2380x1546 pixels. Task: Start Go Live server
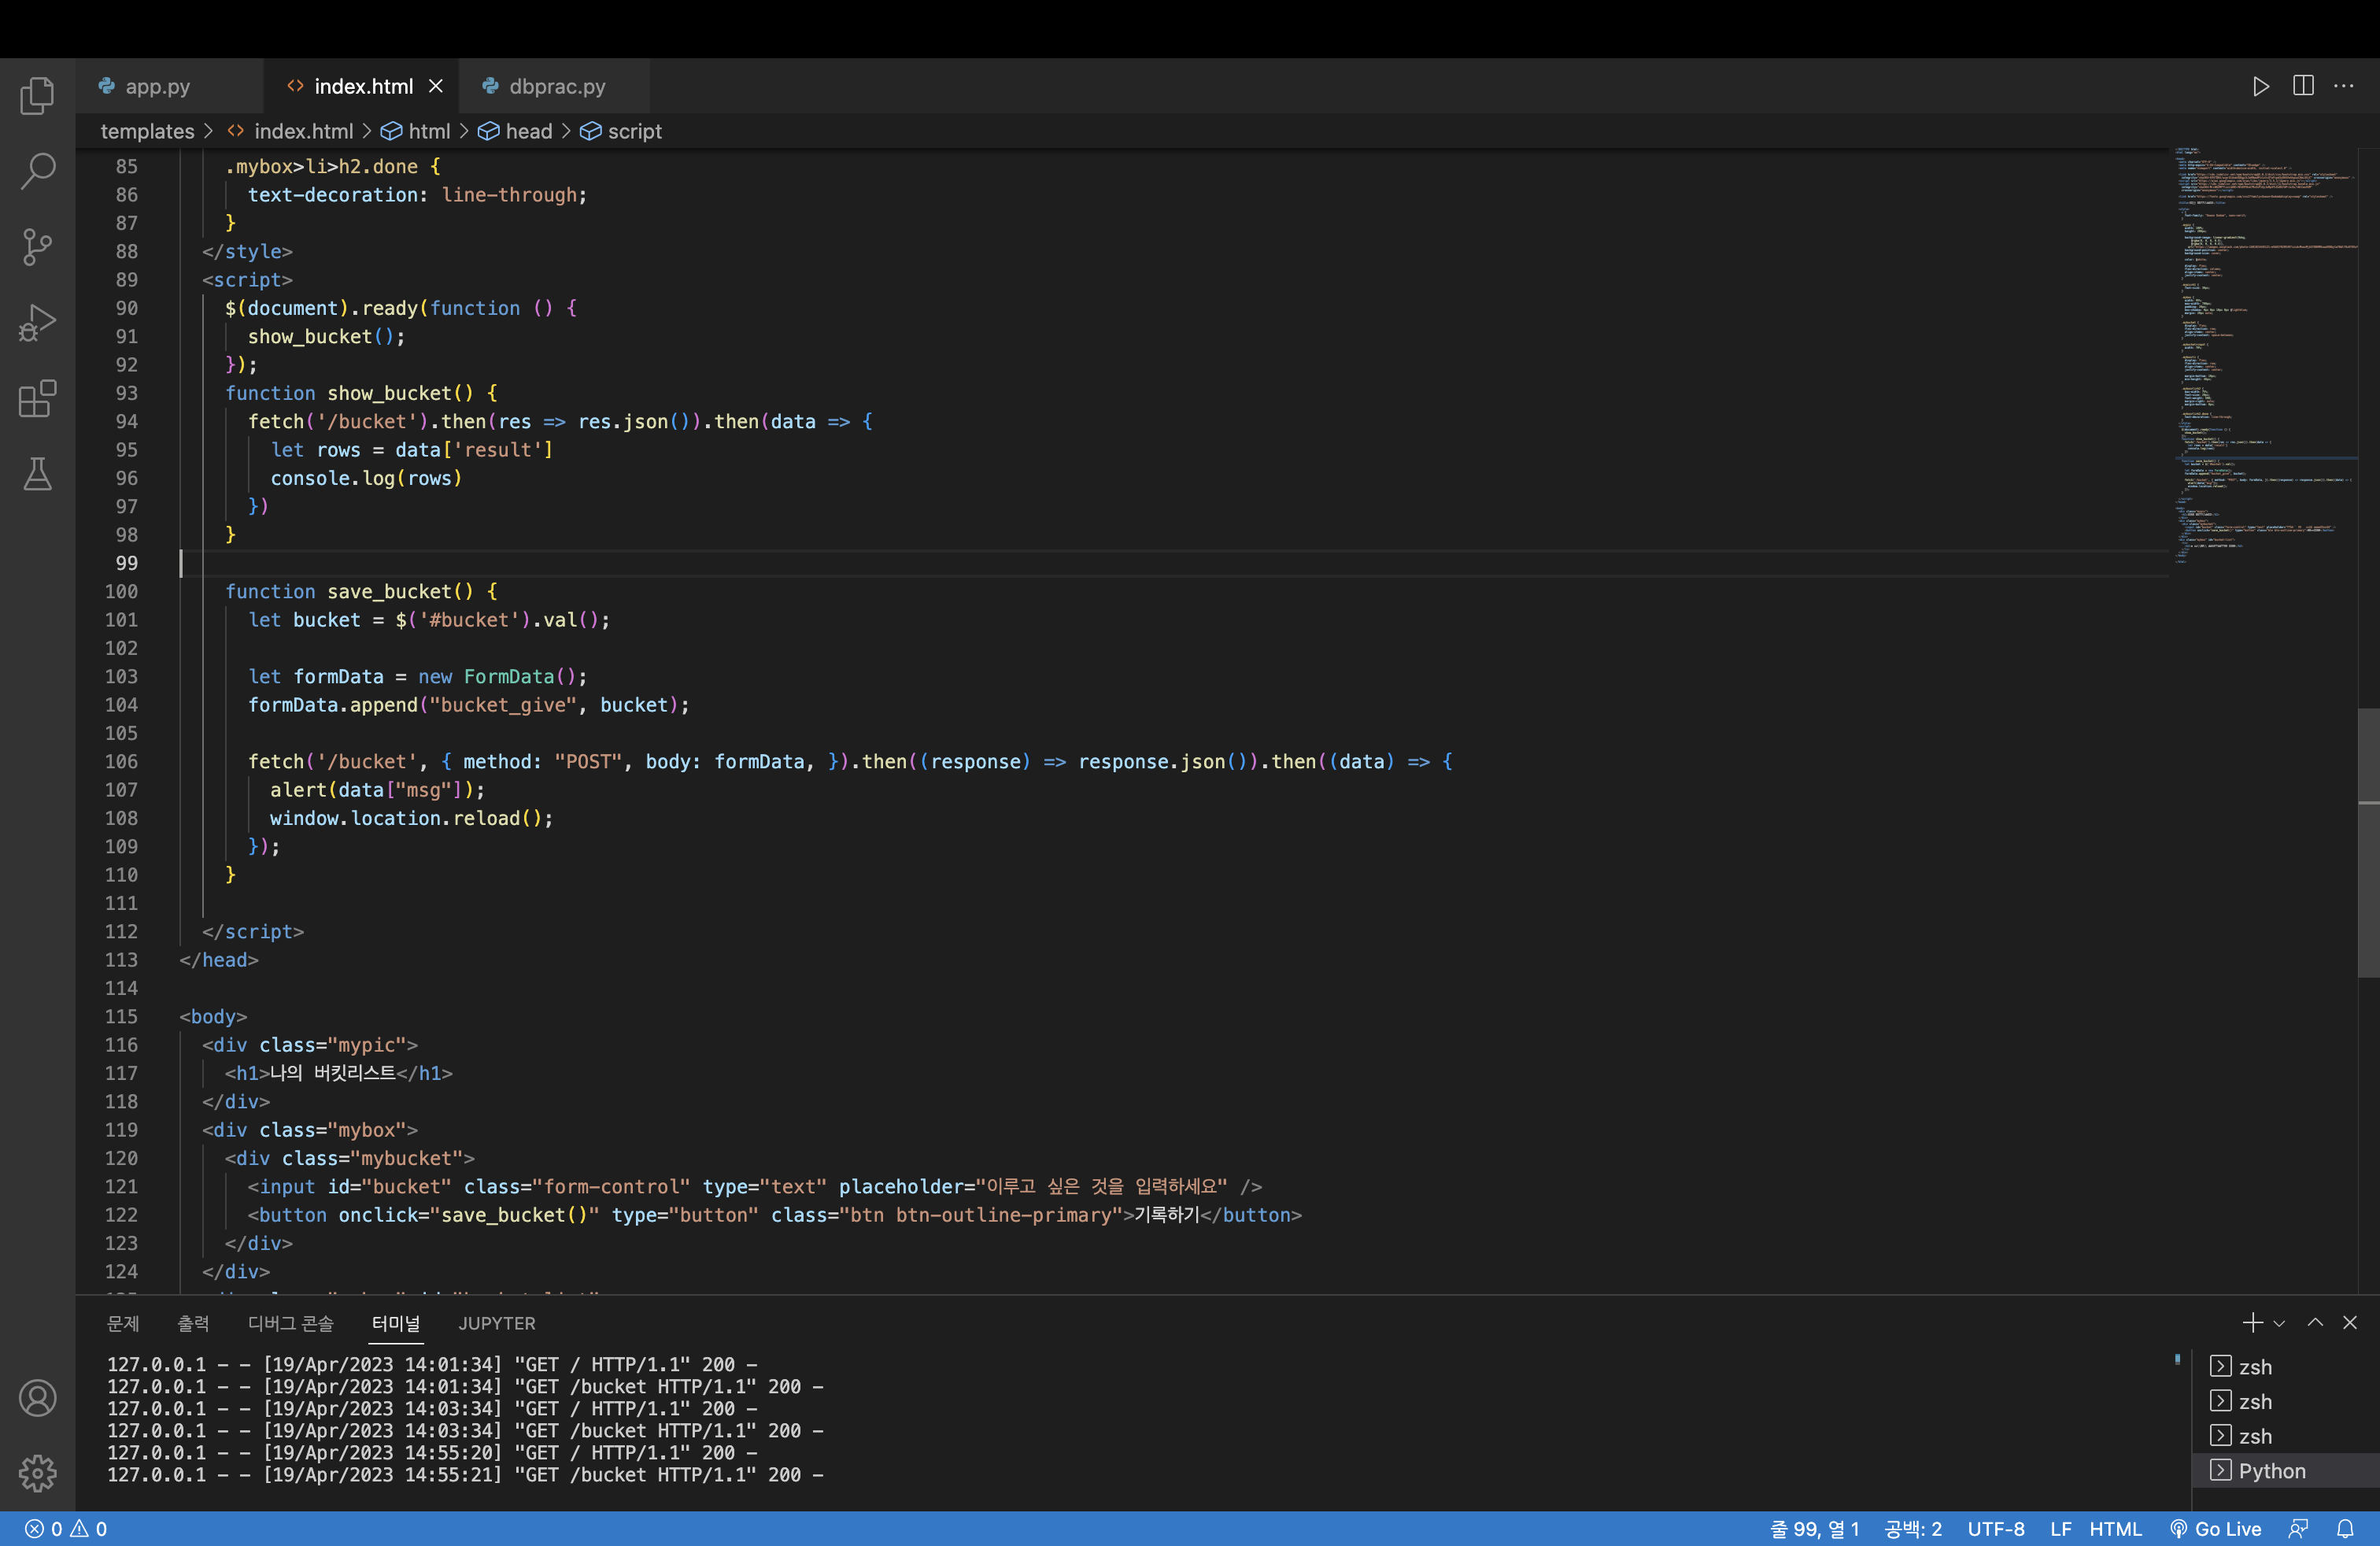2215,1529
